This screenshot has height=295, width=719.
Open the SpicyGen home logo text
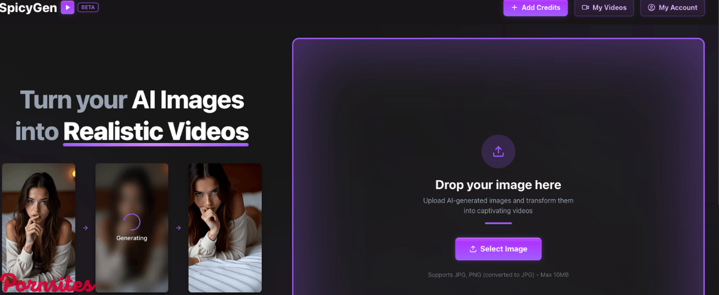tap(29, 8)
